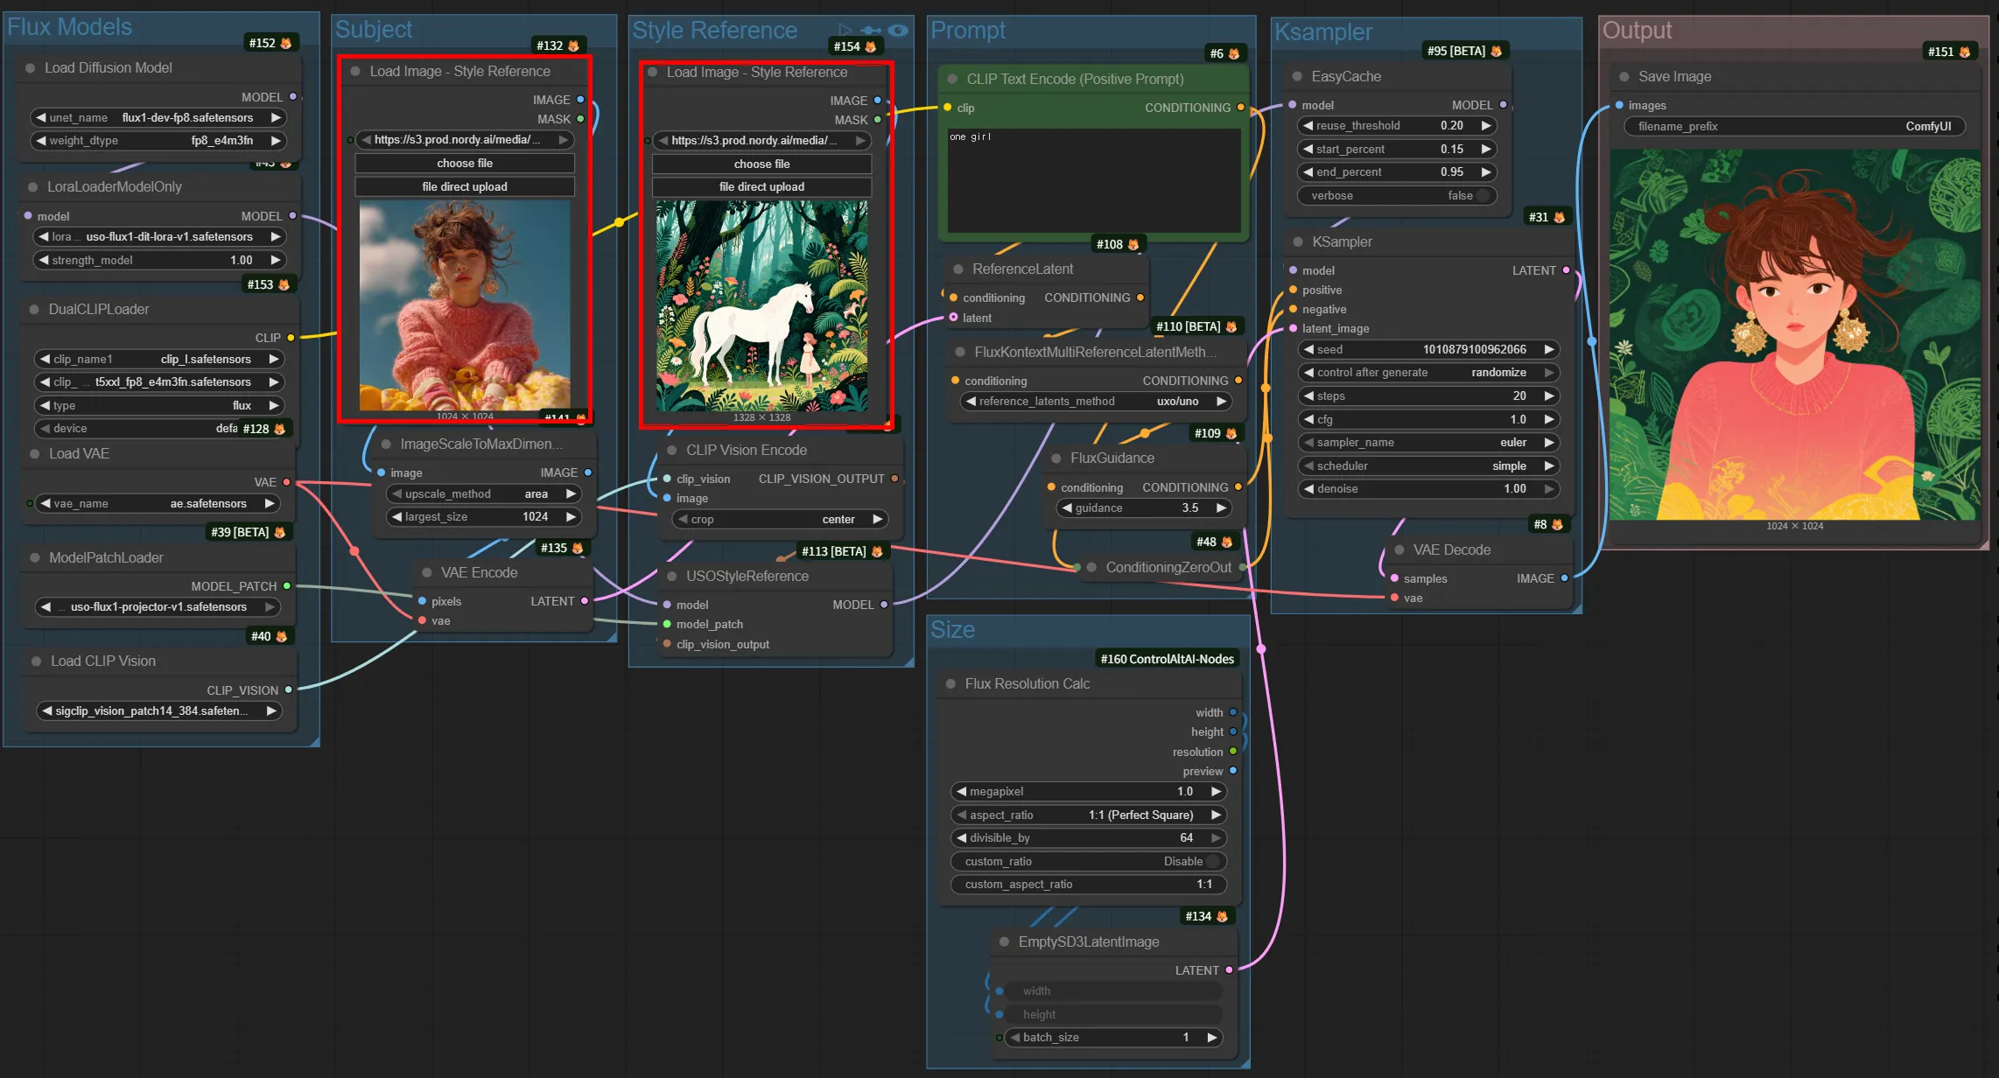The image size is (1999, 1078).
Task: Open the scheduler simple dropdown
Action: click(1428, 466)
